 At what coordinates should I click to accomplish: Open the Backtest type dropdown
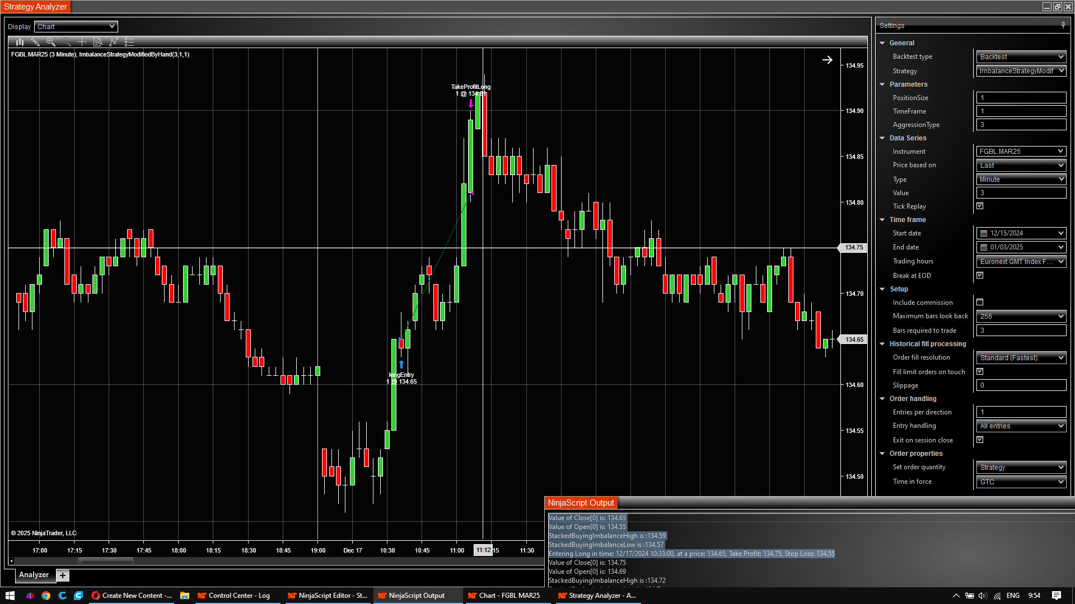(x=1021, y=56)
